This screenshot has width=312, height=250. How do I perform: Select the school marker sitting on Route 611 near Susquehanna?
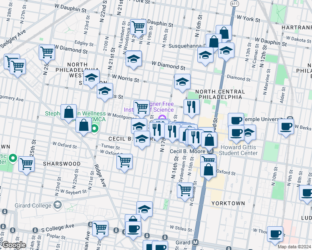click(x=226, y=50)
